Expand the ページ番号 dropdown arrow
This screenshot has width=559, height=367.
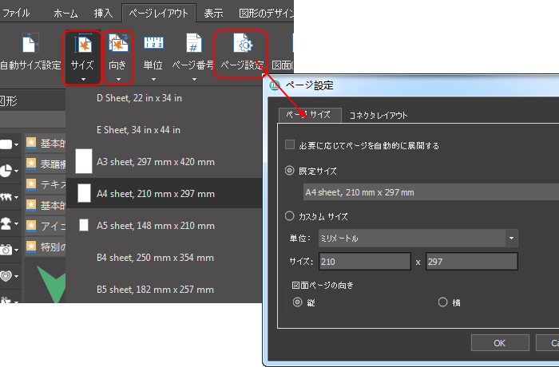click(194, 80)
